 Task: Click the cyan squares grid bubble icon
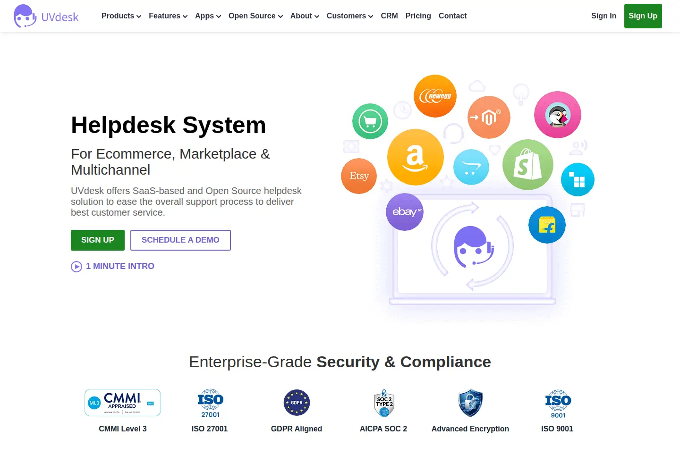[x=578, y=179]
